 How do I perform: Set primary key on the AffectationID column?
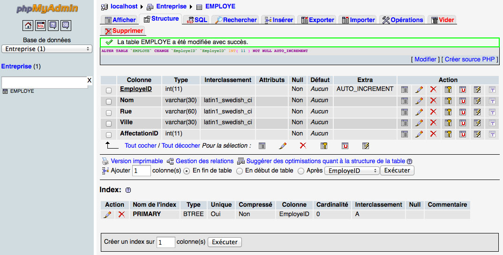[448, 134]
